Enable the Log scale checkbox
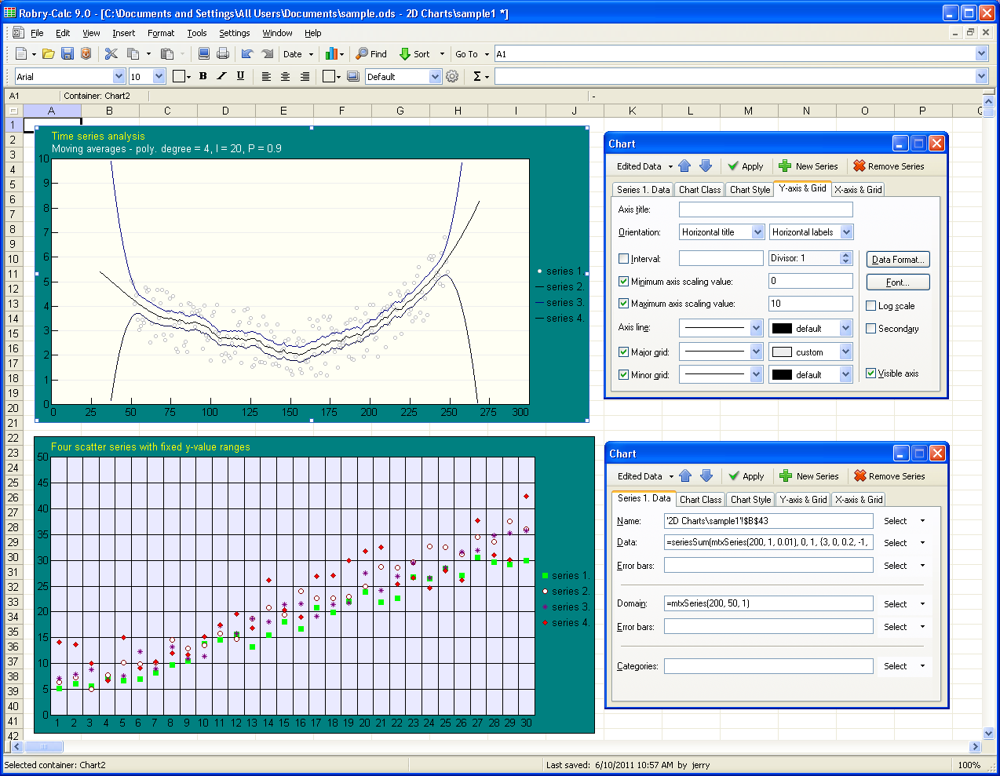This screenshot has width=1000, height=776. coord(871,306)
